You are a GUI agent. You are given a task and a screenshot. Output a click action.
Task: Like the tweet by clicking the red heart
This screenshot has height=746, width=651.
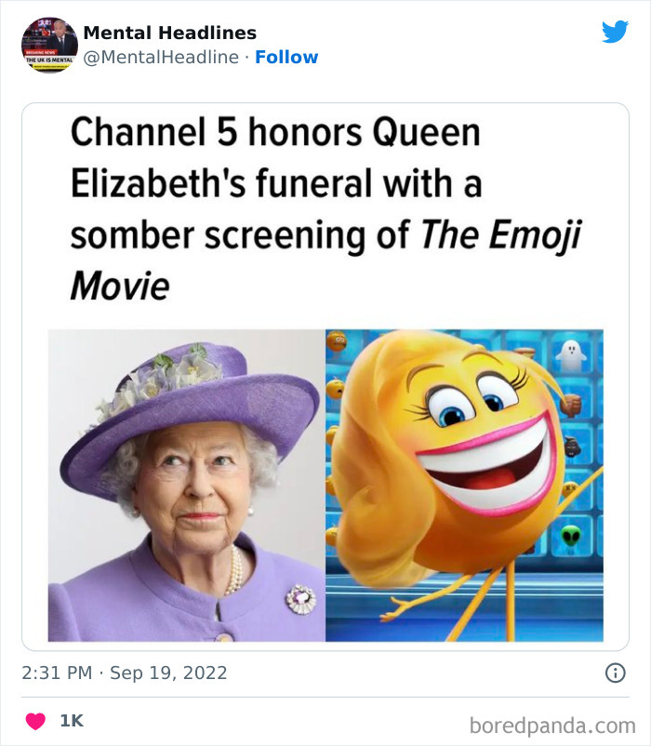point(34,718)
